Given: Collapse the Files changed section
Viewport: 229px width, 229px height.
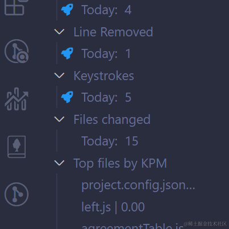Looking at the screenshot, I should pos(59,119).
